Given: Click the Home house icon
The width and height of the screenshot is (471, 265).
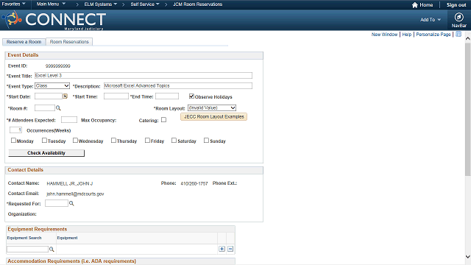Looking at the screenshot, I should point(415,5).
